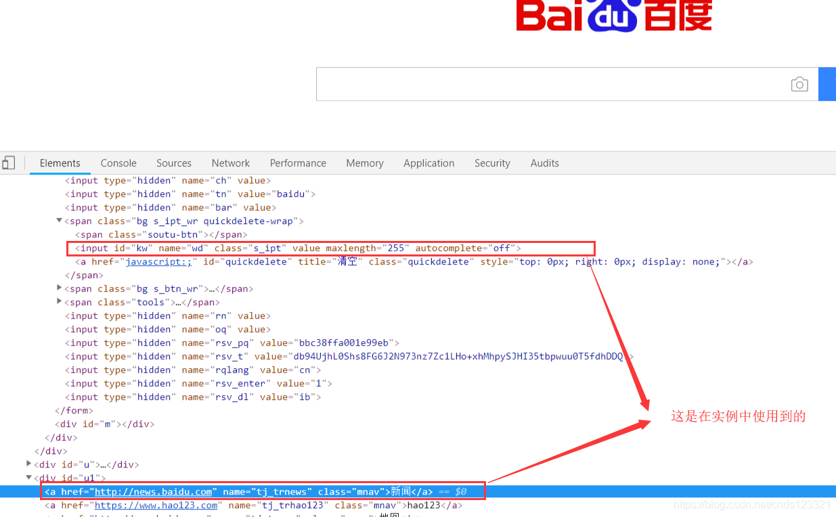Click the camera image search icon
836x517 pixels.
799,85
